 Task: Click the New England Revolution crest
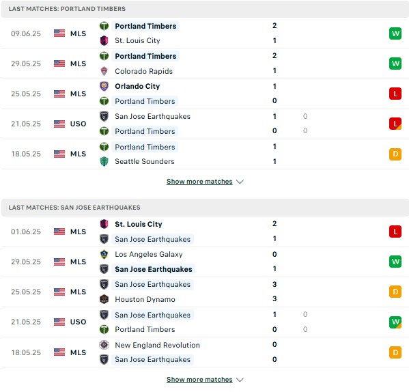tap(104, 345)
